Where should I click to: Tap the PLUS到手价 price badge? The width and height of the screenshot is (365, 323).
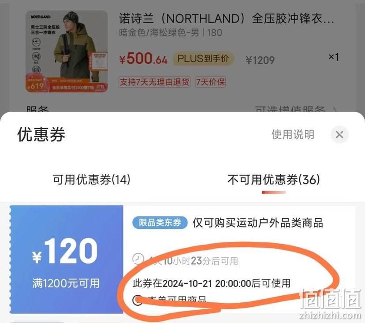(203, 59)
